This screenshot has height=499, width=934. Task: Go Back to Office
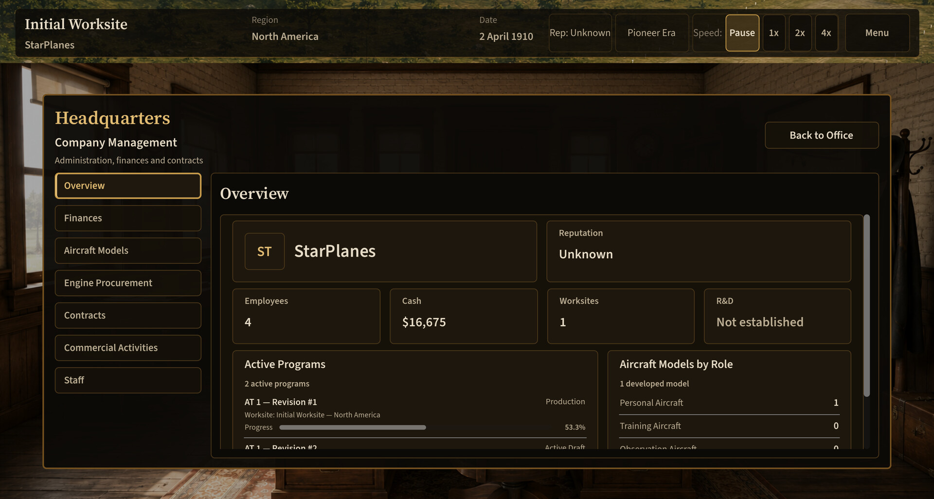[822, 135]
